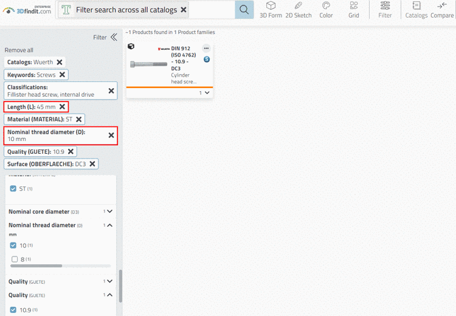
Task: Uncheck the ST material checkbox
Action: [13, 188]
